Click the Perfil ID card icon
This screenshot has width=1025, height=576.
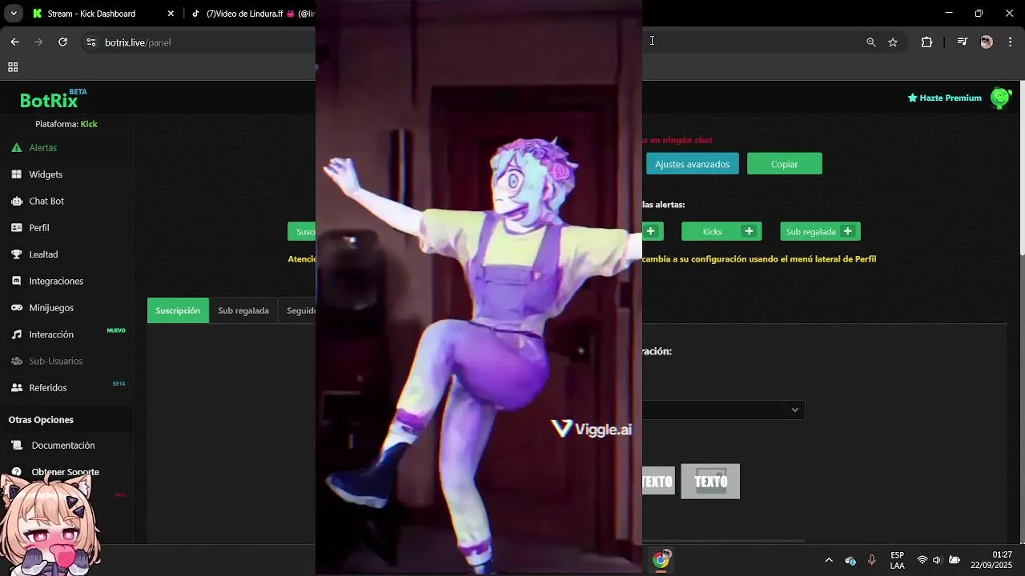[16, 227]
